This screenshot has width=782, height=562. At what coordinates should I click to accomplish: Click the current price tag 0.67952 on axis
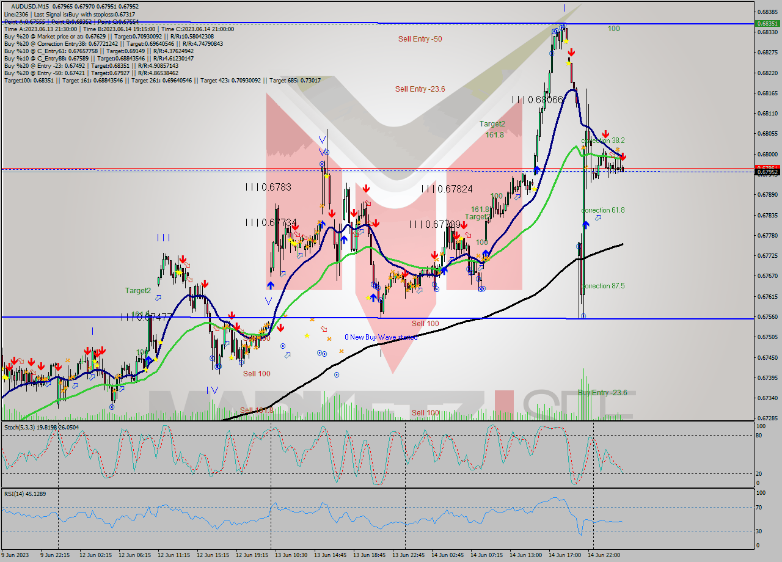click(x=767, y=172)
